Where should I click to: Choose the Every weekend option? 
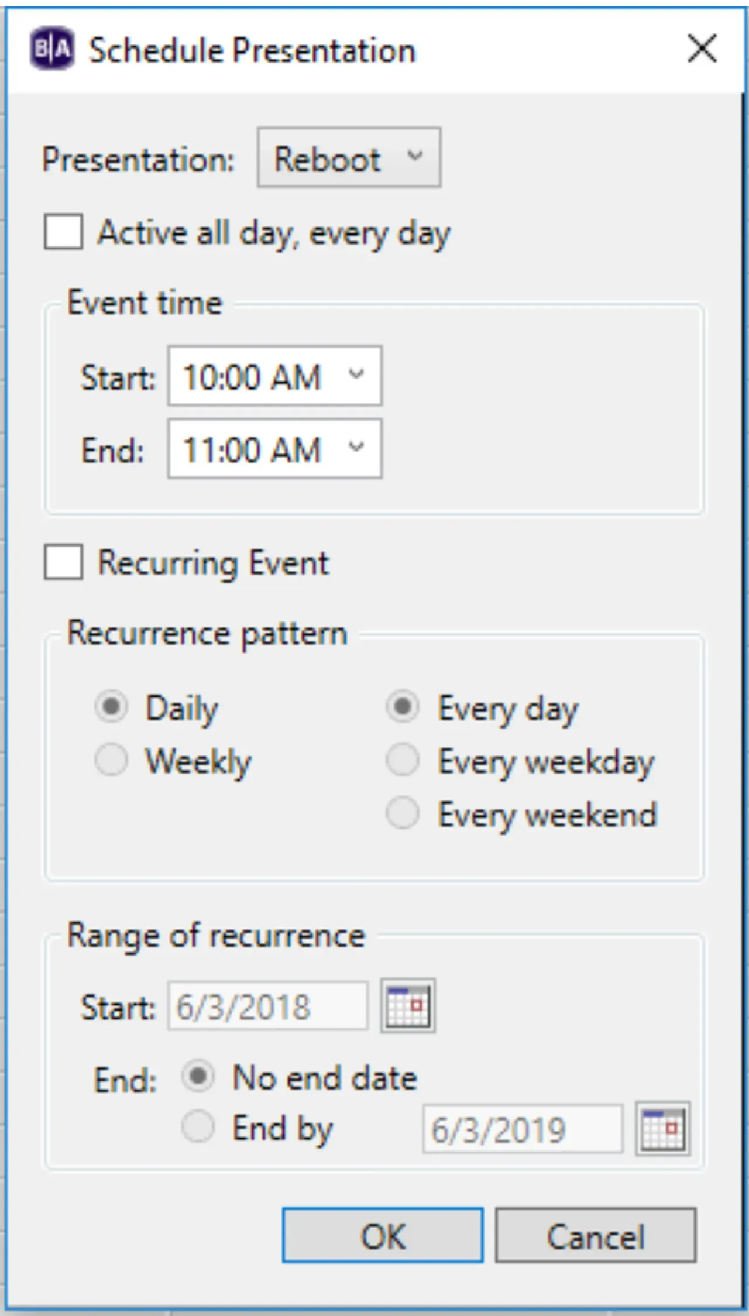click(x=403, y=813)
